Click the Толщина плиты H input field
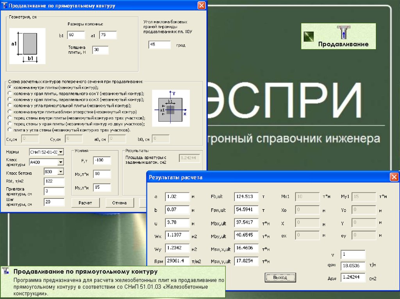This screenshot has height=299, width=400. pos(100,50)
